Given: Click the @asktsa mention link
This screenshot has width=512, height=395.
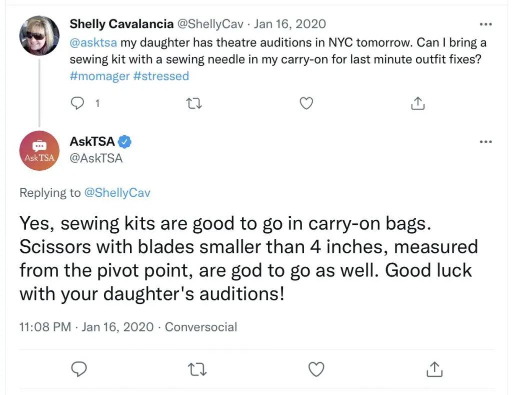Looking at the screenshot, I should point(93,43).
